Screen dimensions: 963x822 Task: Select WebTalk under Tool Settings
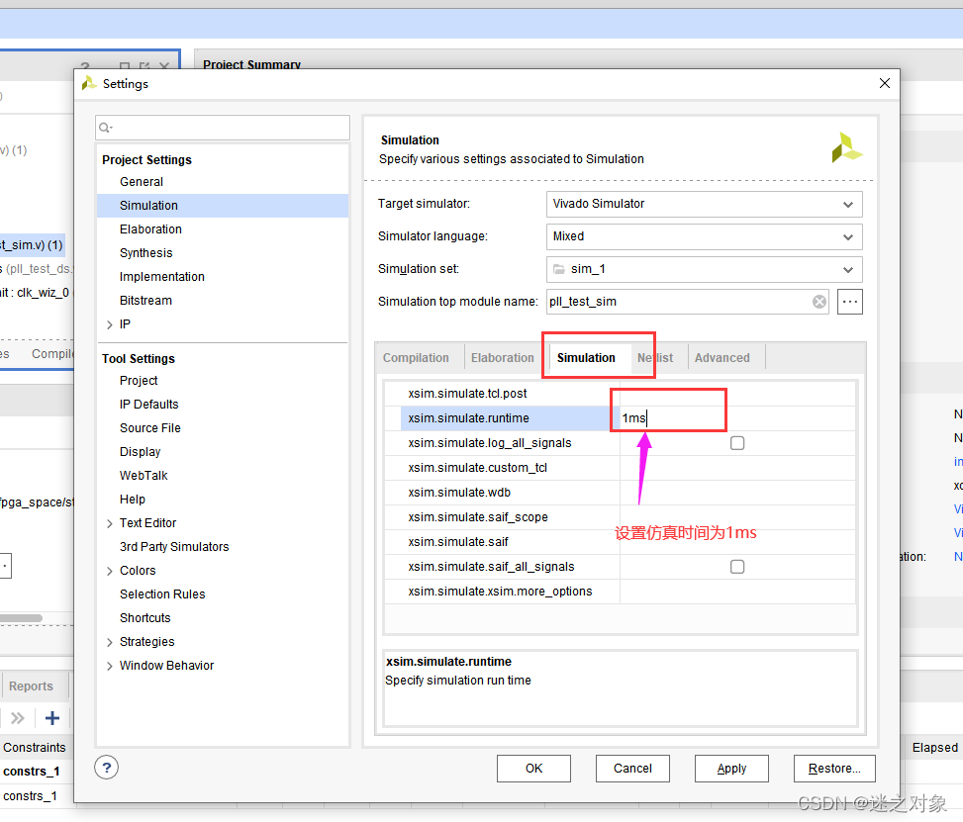144,476
